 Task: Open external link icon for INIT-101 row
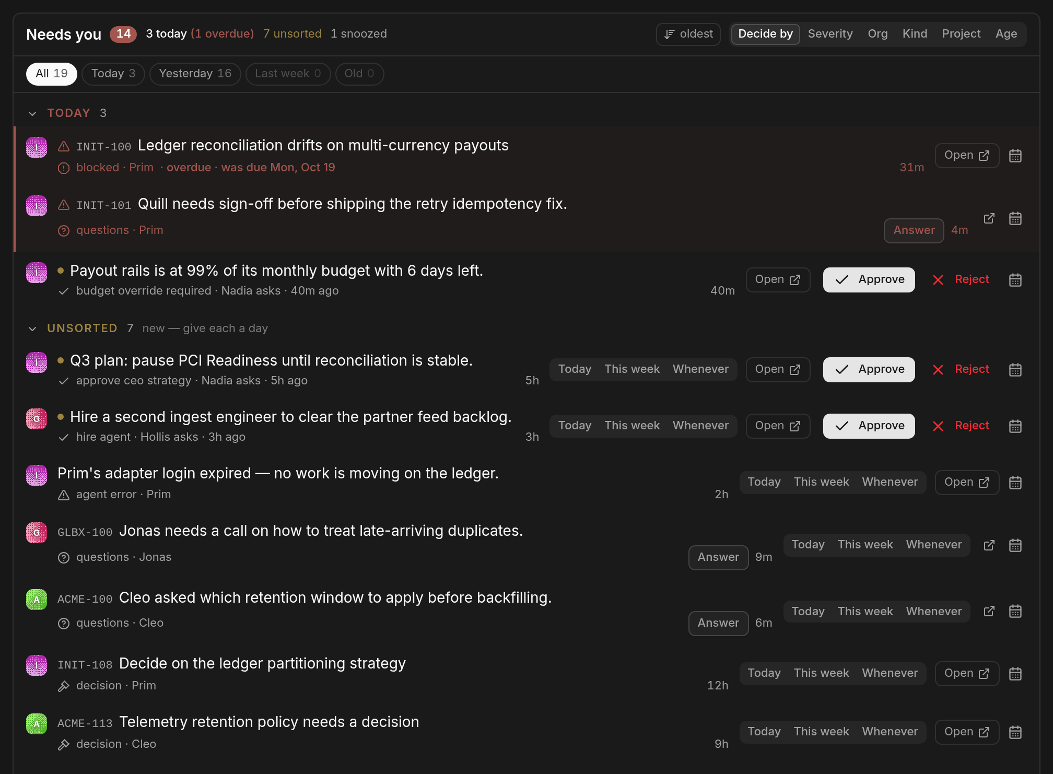tap(989, 218)
